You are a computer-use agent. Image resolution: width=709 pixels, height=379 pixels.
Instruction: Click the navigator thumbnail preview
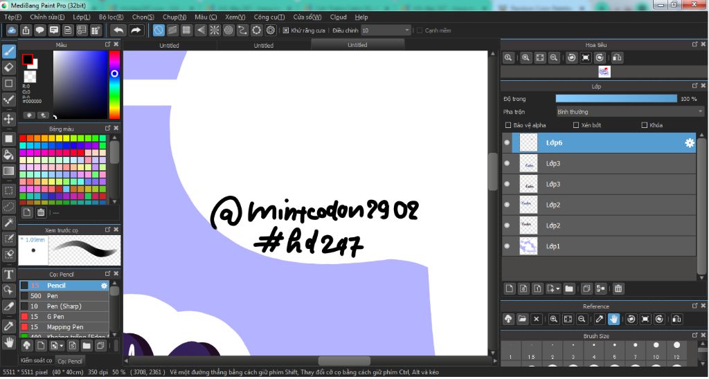point(604,72)
